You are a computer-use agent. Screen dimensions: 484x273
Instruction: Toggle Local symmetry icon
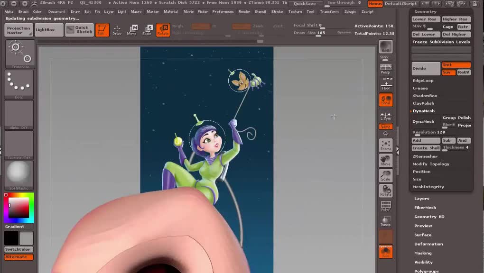[x=385, y=100]
